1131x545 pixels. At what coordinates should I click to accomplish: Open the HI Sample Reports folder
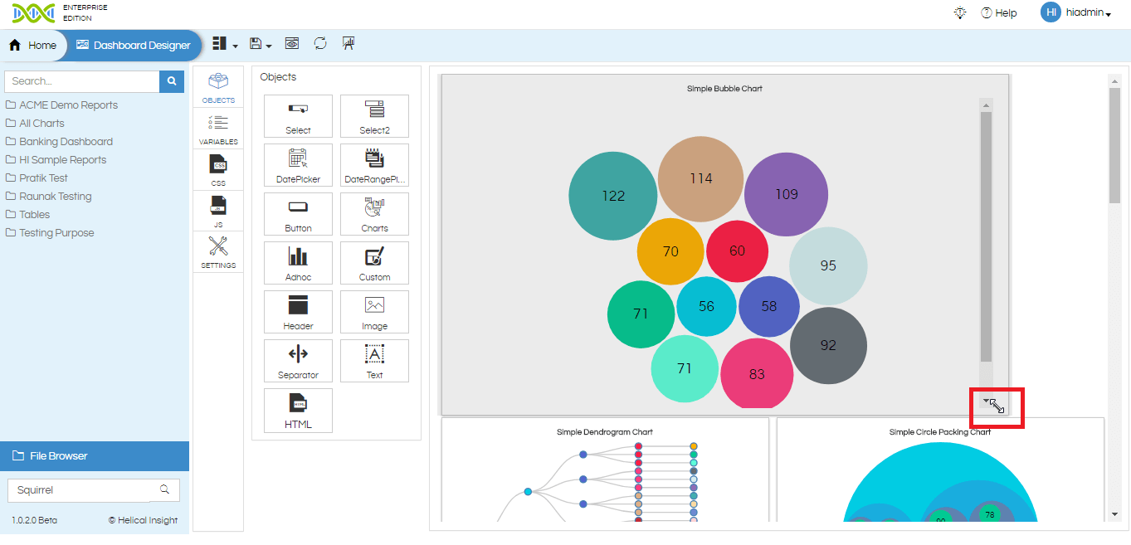click(x=56, y=160)
